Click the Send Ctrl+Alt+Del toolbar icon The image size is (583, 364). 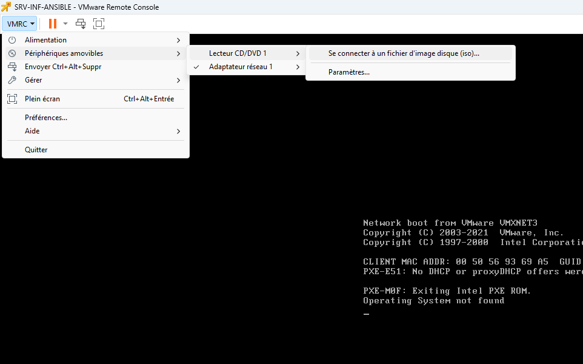tap(81, 24)
